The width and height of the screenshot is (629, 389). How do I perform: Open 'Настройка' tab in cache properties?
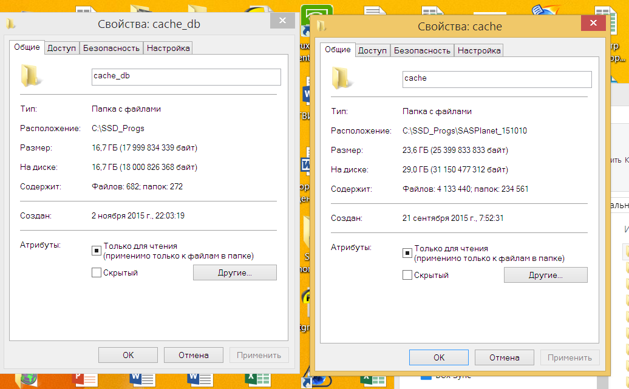(479, 50)
